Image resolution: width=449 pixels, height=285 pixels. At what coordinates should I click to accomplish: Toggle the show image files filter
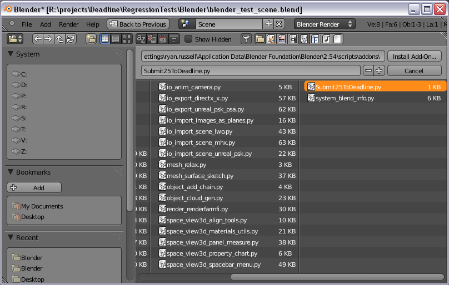(x=282, y=39)
